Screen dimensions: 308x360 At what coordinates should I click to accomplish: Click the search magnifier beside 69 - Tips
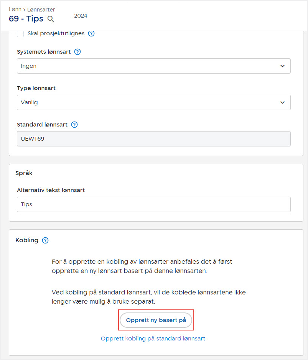51,19
